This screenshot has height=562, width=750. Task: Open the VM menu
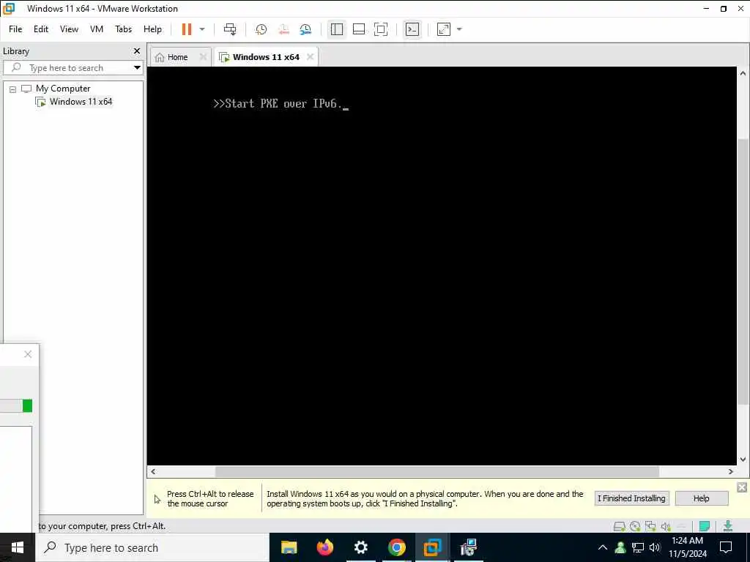coord(97,29)
